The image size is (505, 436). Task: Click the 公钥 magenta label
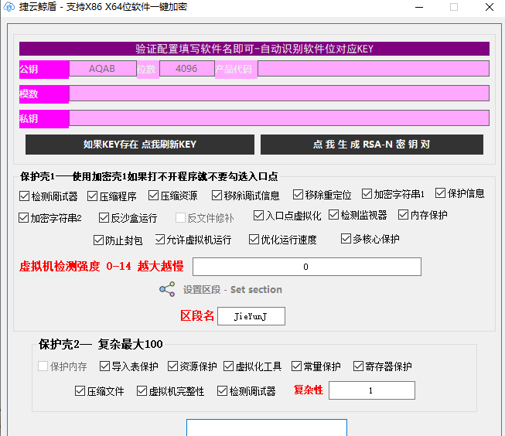pyautogui.click(x=44, y=70)
